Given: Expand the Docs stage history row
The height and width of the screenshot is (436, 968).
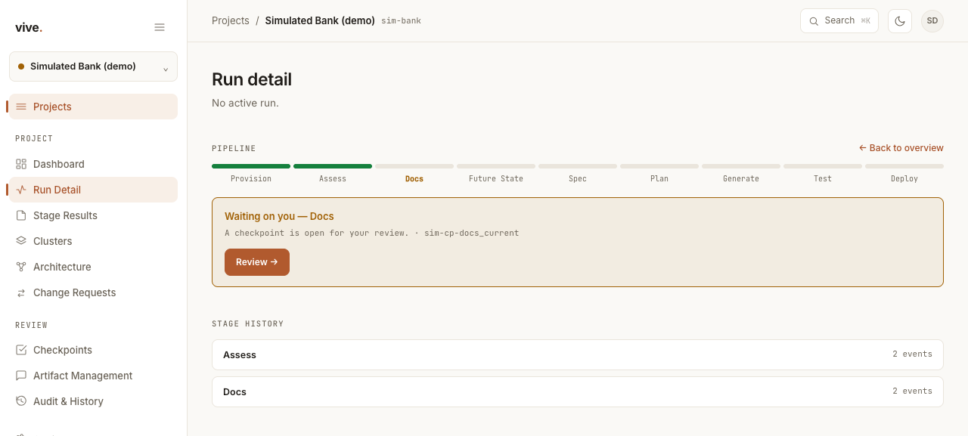Looking at the screenshot, I should tap(578, 391).
